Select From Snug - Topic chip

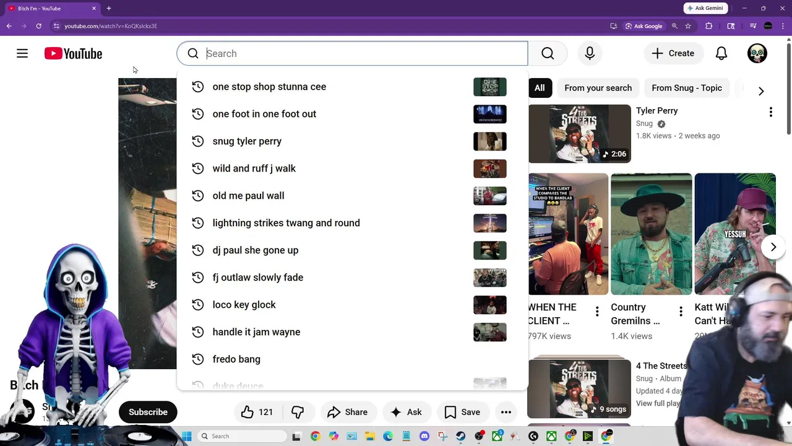[687, 88]
